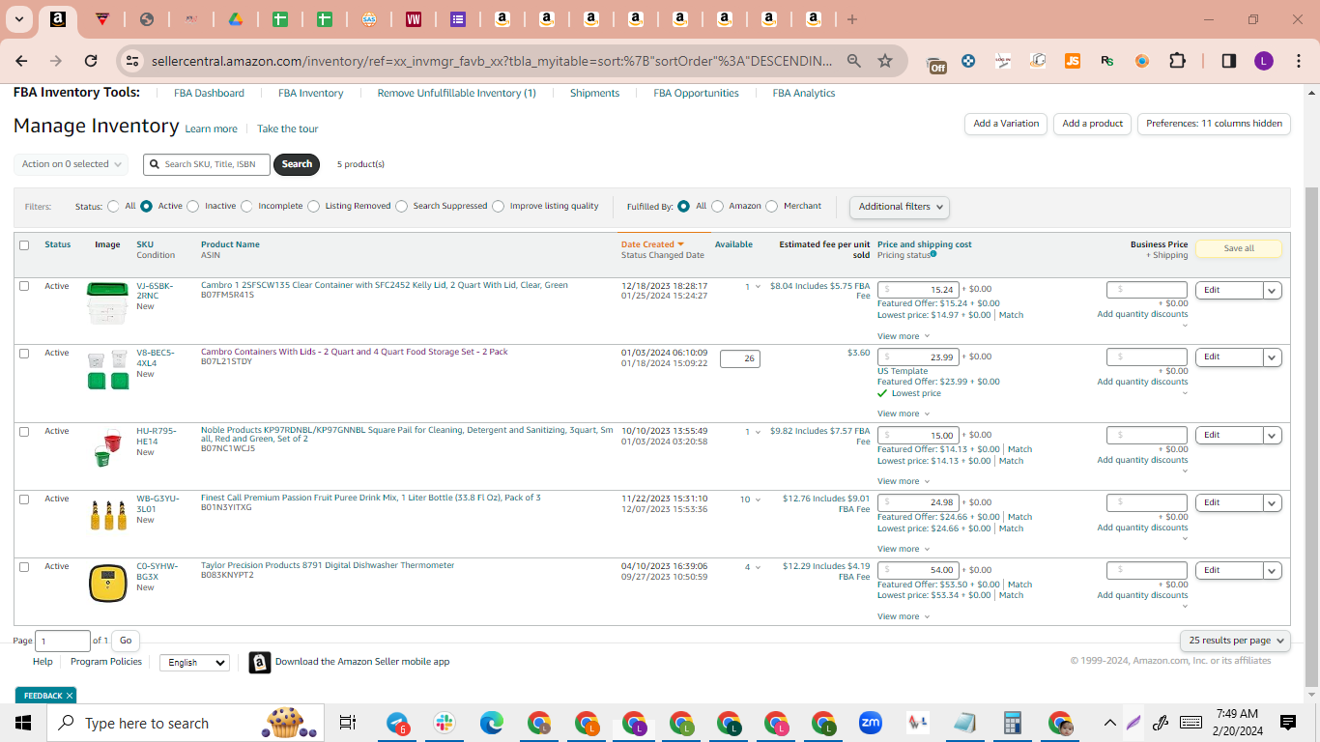The width and height of the screenshot is (1320, 742).
Task: Click the Amazon Seller mobile app logo
Action: tap(259, 663)
